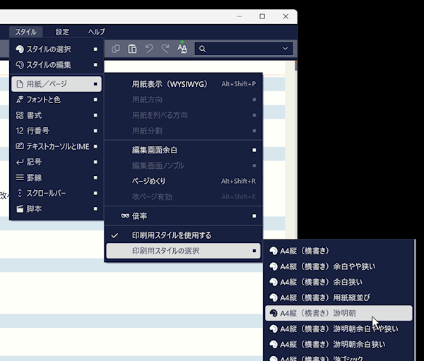Click the palette icon beside スタイルの選択
The width and height of the screenshot is (424, 361).
coord(20,49)
